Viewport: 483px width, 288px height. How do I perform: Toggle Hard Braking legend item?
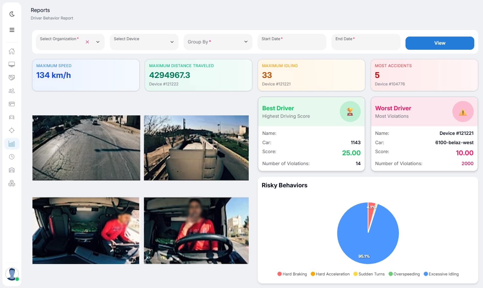tap(292, 274)
